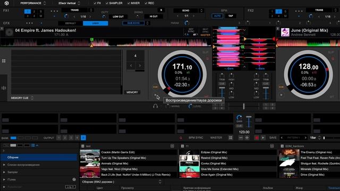This screenshot has height=191, width=340.
Task: Expand the iTunes tree node
Action: [4, 179]
